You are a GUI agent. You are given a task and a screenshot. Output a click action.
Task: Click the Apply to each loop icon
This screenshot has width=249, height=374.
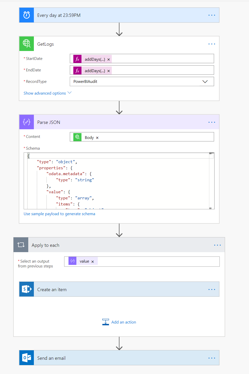pos(21,245)
